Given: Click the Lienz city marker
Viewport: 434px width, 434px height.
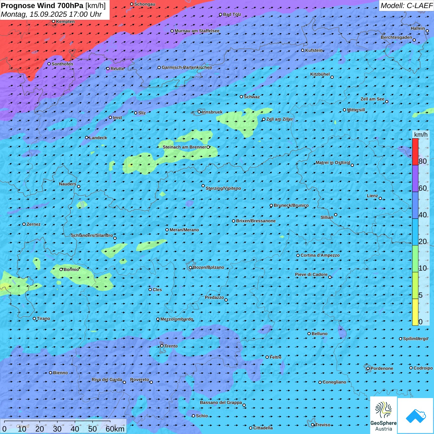Looking at the screenshot, I should [x=380, y=198].
